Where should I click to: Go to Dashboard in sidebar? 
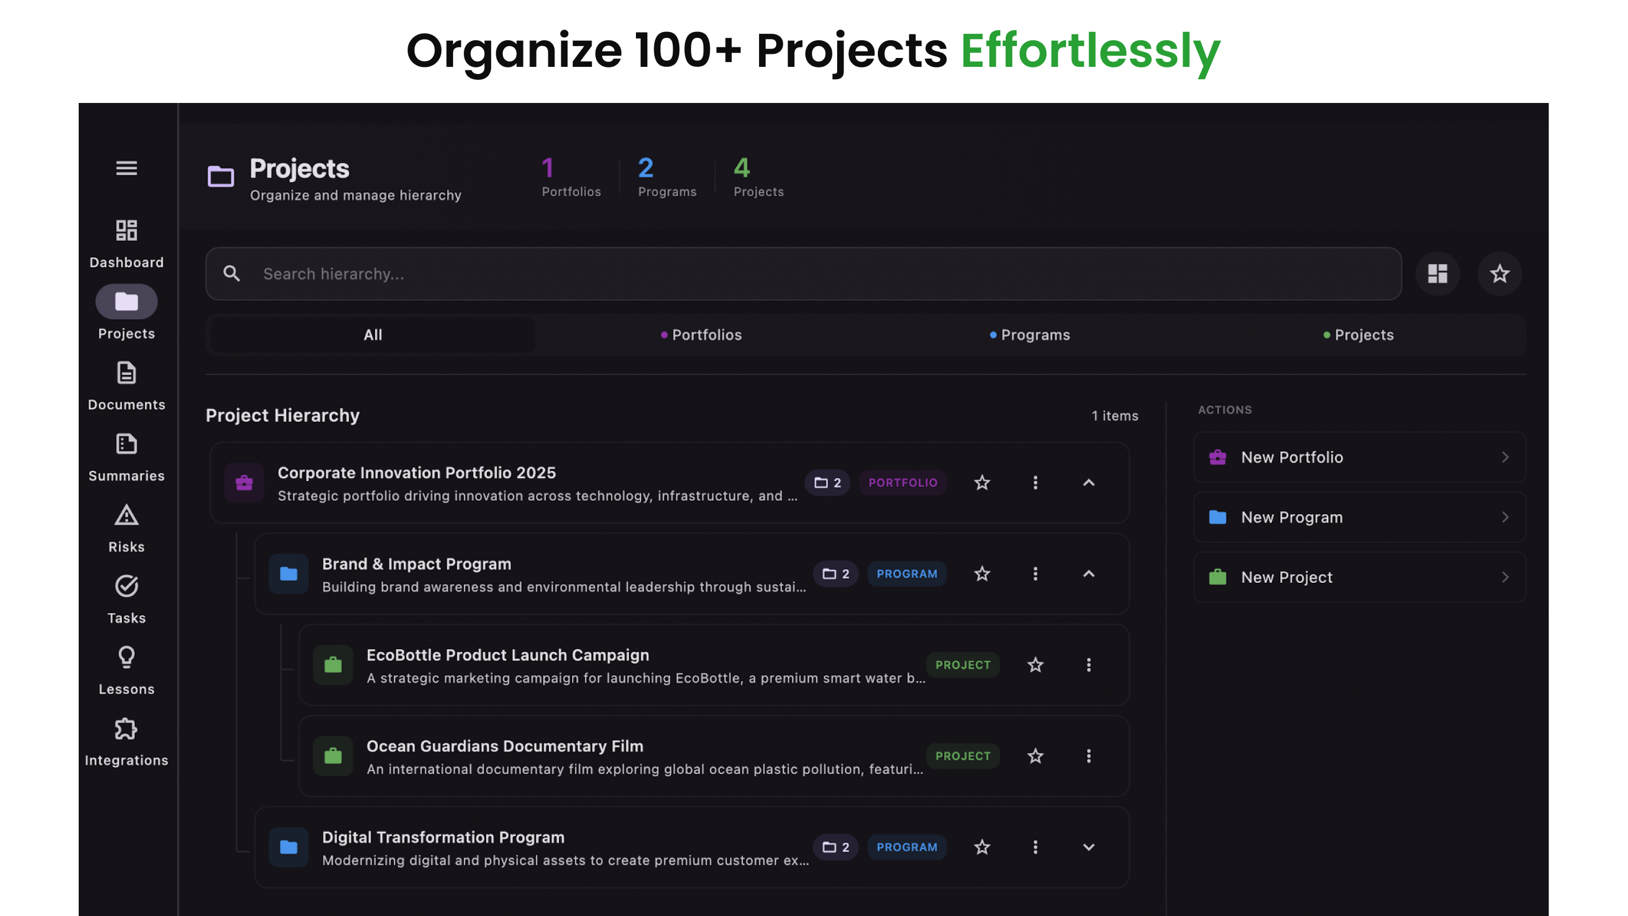click(127, 243)
